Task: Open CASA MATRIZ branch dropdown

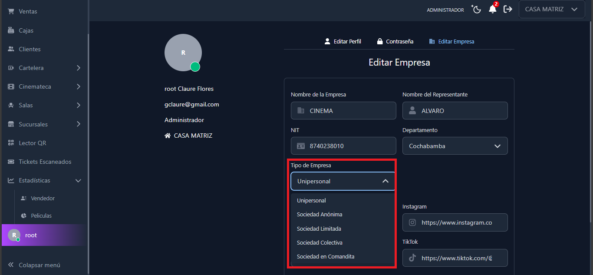Action: [x=551, y=9]
